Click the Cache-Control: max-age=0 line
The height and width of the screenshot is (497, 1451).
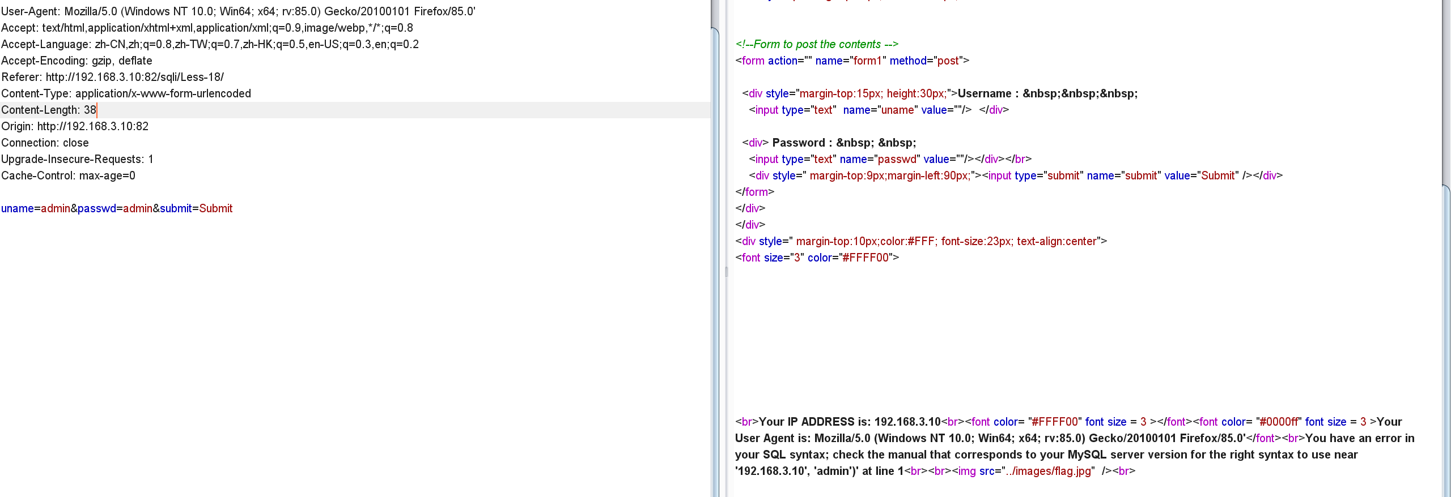point(68,175)
